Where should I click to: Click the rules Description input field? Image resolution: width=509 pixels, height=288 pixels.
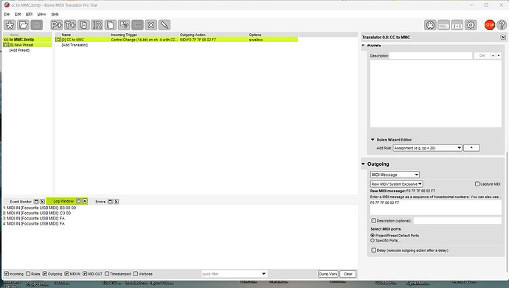coord(431,56)
